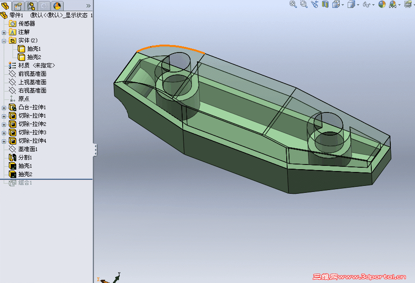Click the View Settings monitor icon
The height and width of the screenshot is (283, 415).
408,4
